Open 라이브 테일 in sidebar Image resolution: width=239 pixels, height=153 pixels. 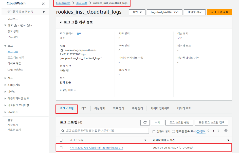pyautogui.click(x=14, y=63)
